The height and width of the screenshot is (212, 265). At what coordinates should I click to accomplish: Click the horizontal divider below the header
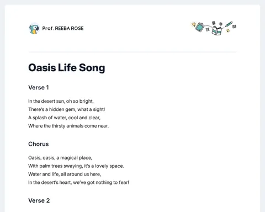coord(132,52)
